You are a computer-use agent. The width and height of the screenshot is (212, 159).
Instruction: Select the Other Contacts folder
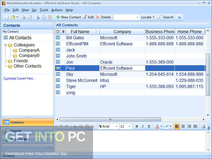click(x=28, y=66)
